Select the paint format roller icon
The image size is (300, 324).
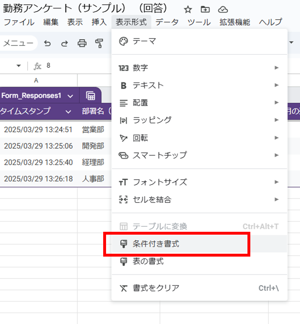100,43
